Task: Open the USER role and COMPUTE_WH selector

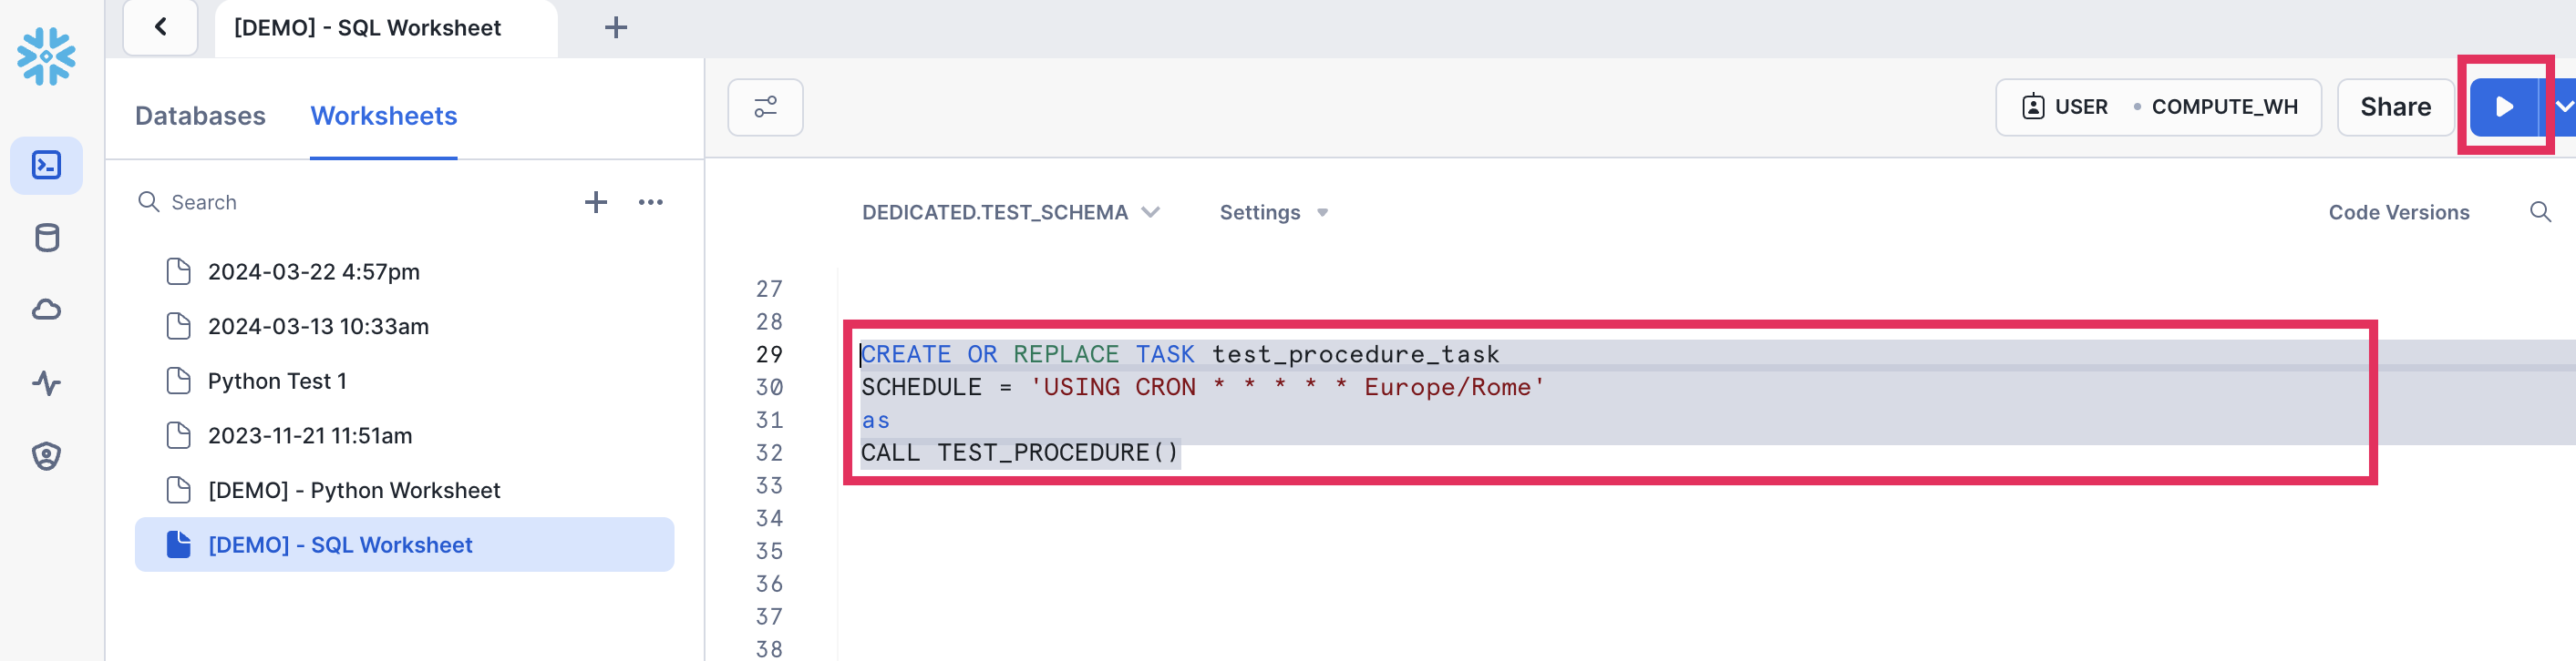Action: tap(2157, 107)
